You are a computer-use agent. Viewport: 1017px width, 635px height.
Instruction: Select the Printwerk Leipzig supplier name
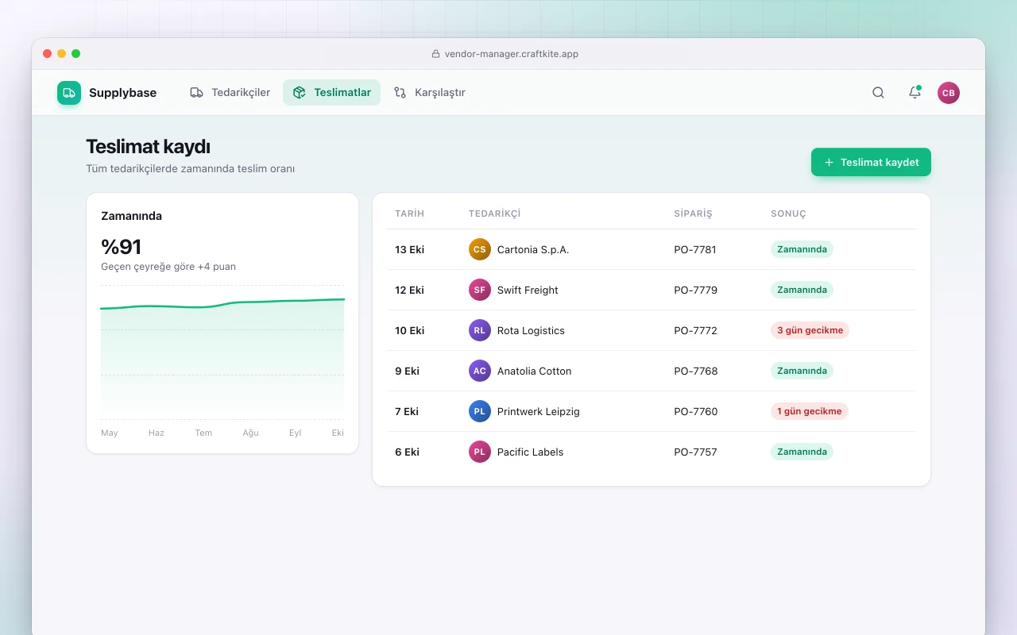click(x=539, y=411)
